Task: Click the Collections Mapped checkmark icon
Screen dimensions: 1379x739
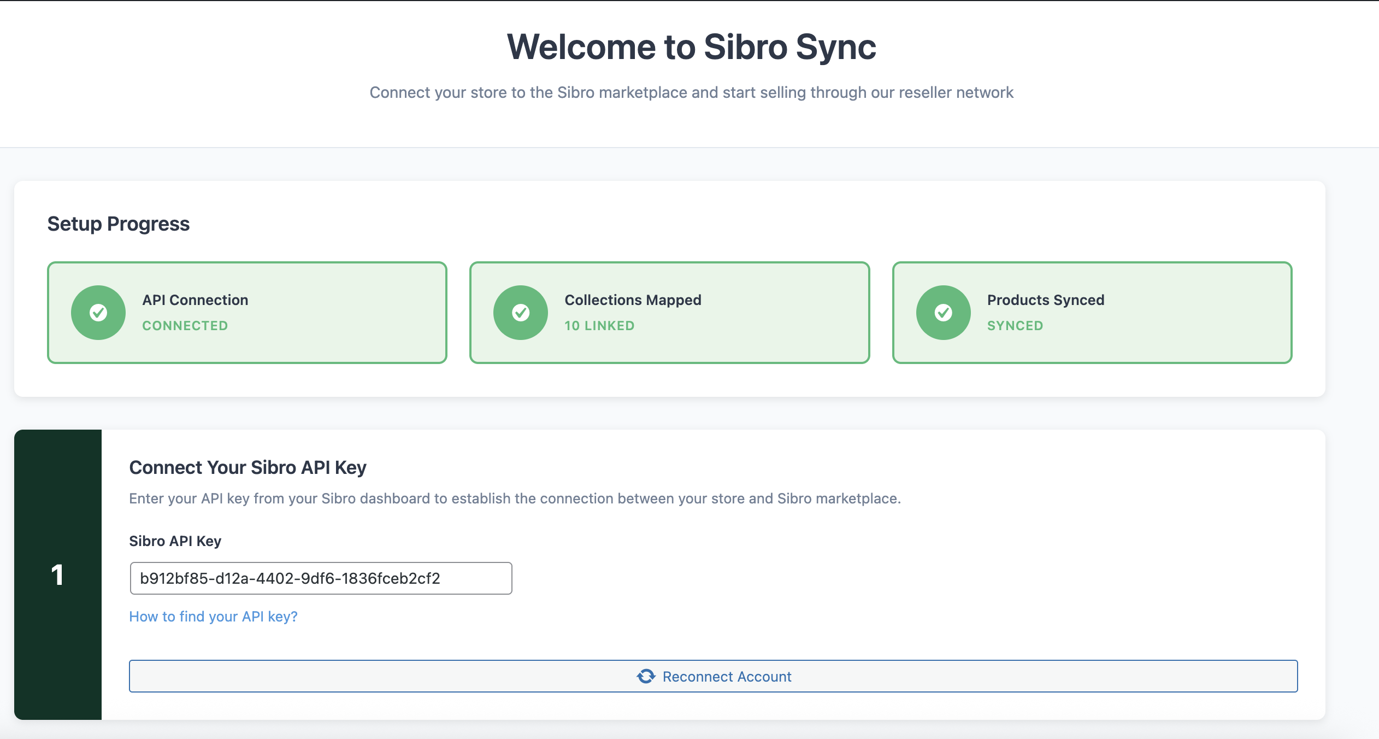Action: 521,313
